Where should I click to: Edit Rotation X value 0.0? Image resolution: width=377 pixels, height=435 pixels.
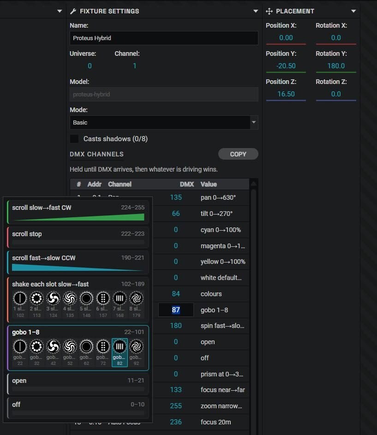(336, 38)
